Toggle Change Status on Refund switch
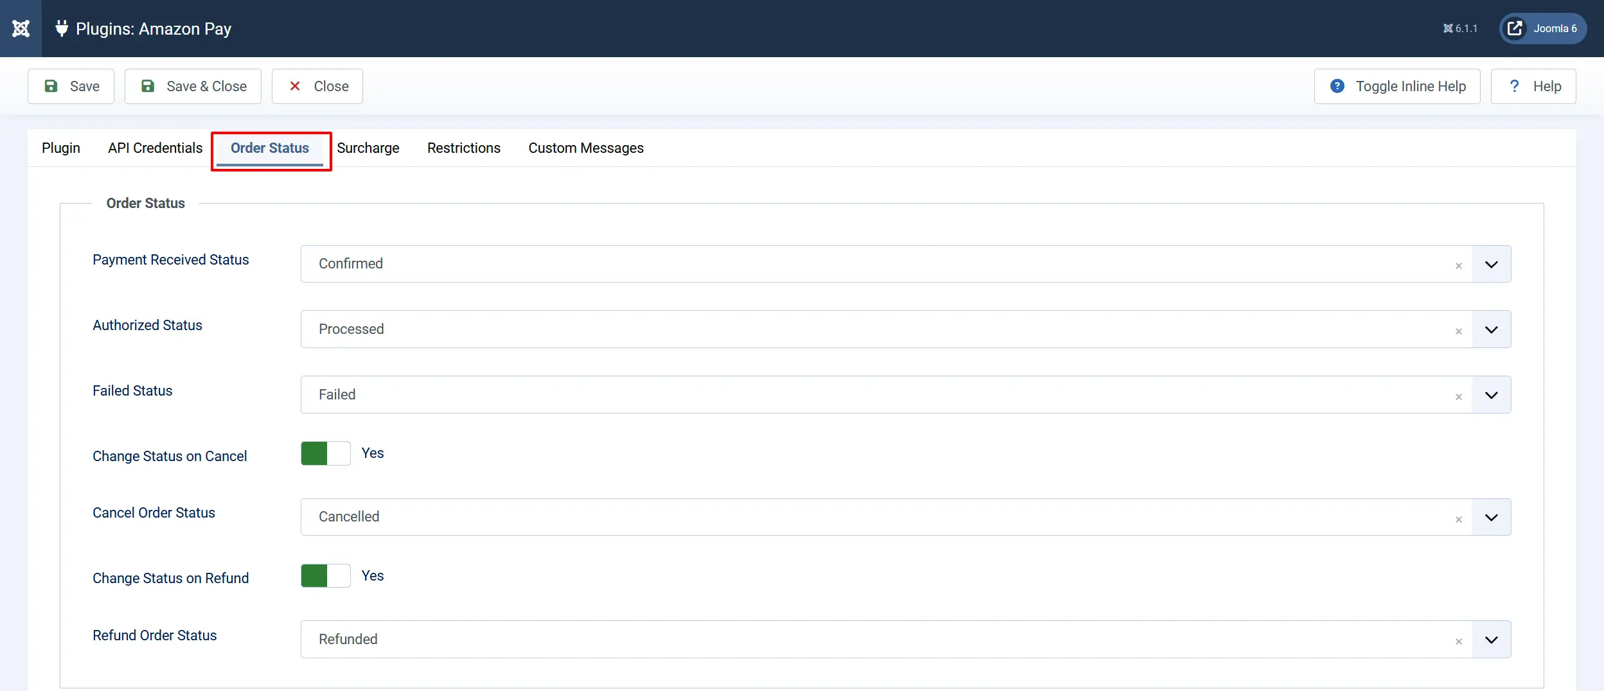This screenshot has height=691, width=1604. (326, 575)
